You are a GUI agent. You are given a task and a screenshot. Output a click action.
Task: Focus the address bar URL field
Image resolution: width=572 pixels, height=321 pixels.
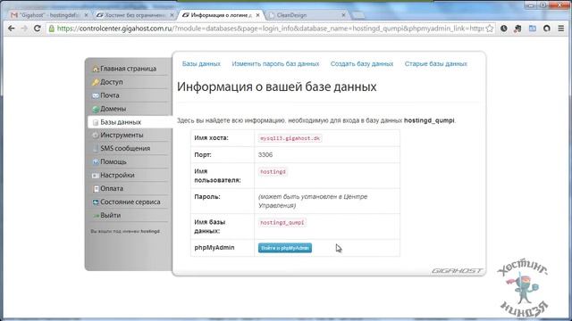(270, 29)
